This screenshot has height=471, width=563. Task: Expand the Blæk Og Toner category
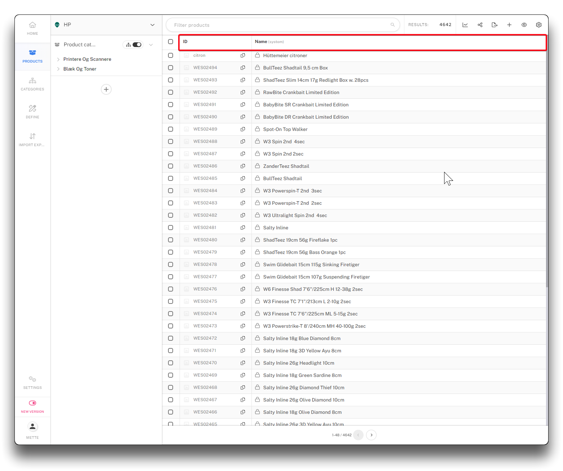[58, 69]
